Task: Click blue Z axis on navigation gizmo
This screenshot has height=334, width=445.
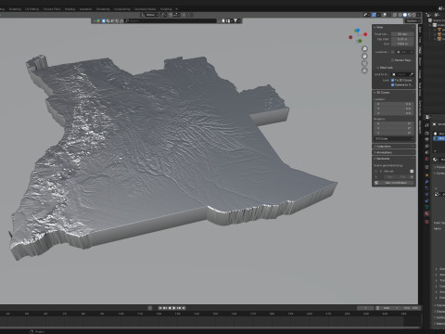Action: pos(358,31)
